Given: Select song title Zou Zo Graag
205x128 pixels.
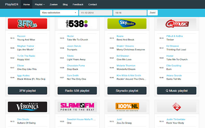Looking at the screenshot, I should click(x=124, y=123).
